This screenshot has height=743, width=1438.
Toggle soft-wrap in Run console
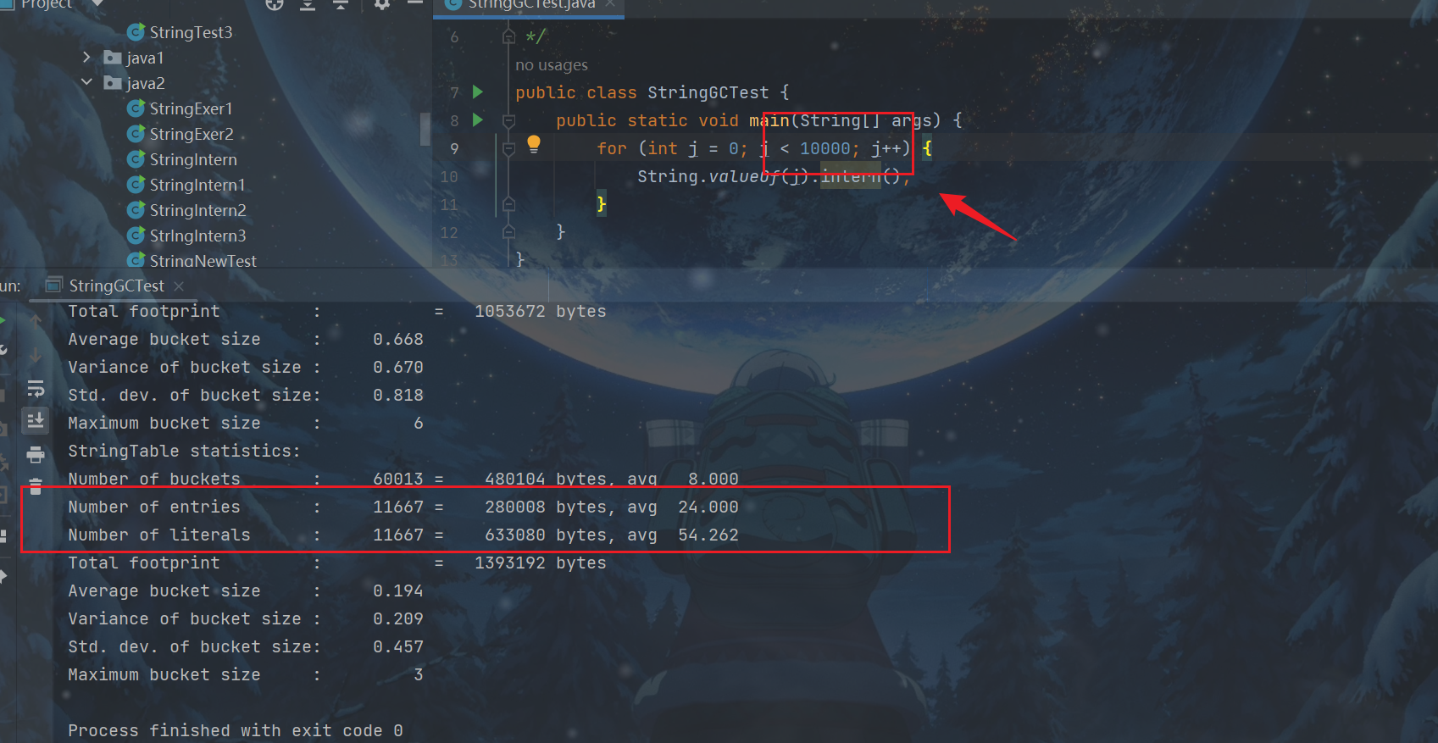(36, 389)
